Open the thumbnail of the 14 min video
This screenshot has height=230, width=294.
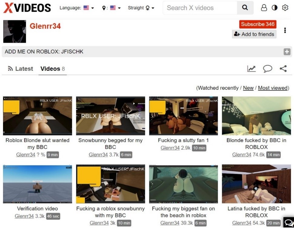[x=256, y=116]
